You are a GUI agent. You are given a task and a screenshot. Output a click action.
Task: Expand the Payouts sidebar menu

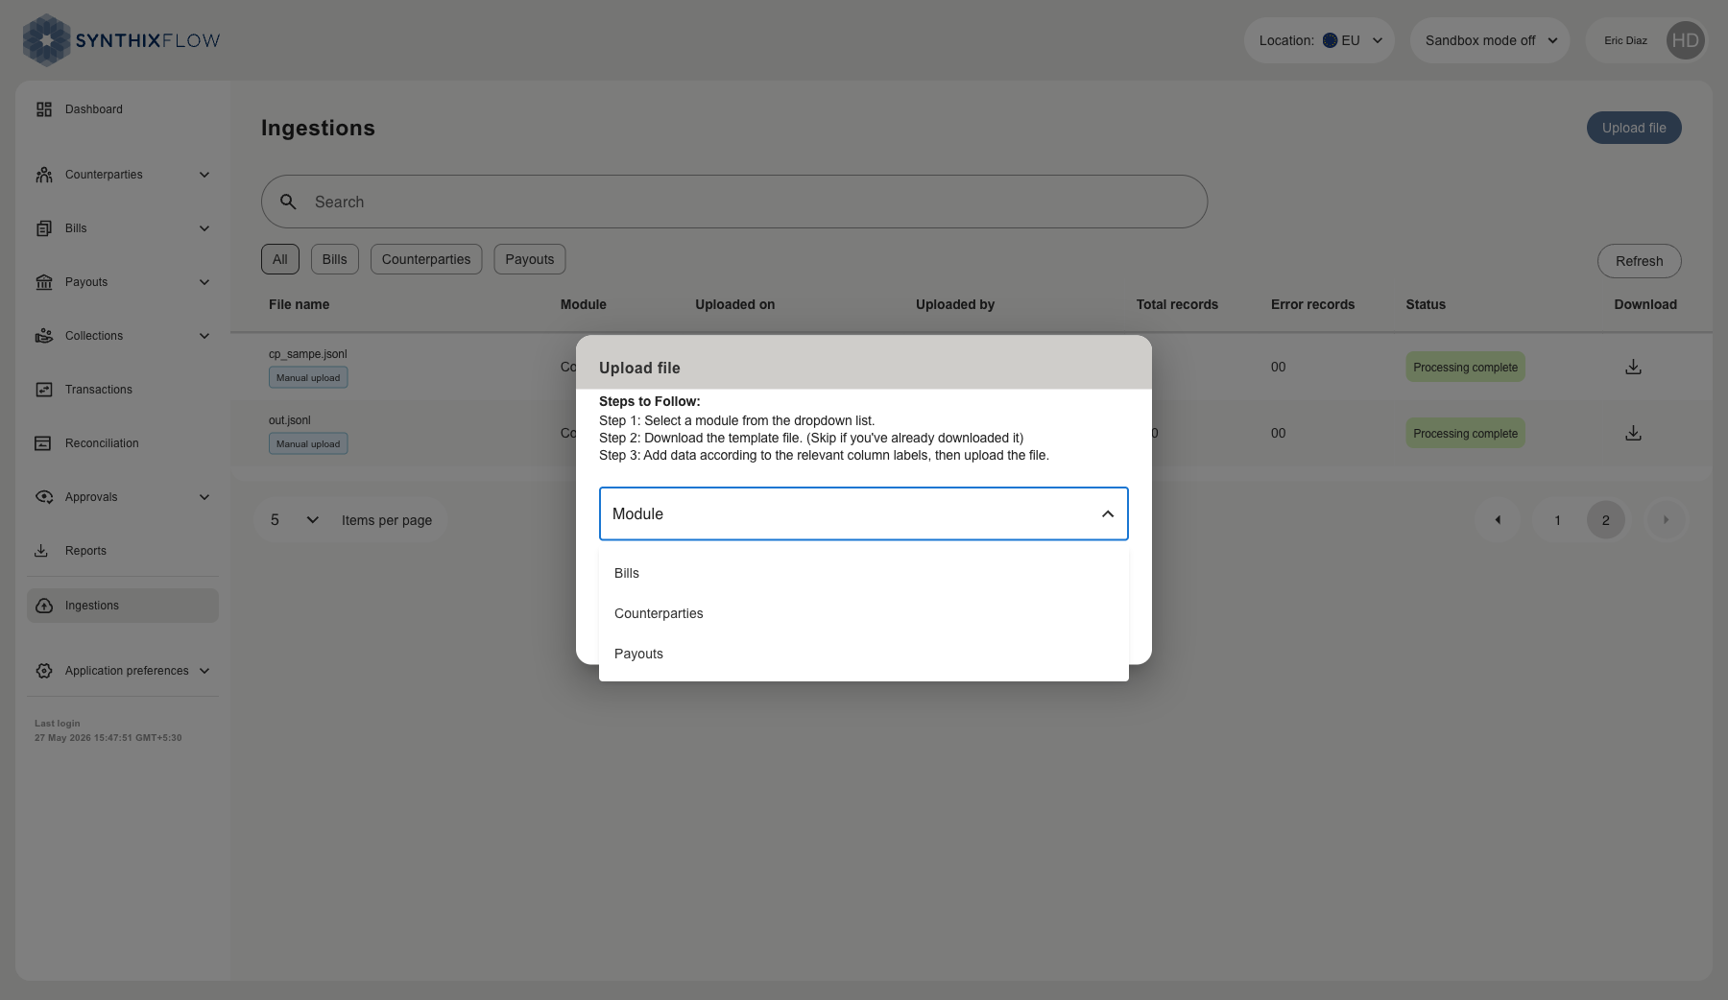tap(204, 282)
